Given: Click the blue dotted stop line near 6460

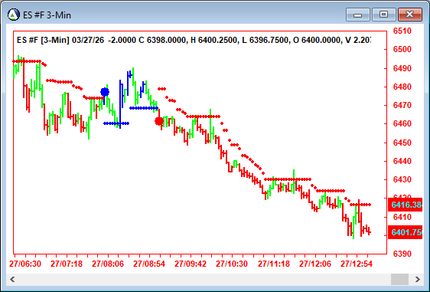Looking at the screenshot, I should (x=116, y=123).
